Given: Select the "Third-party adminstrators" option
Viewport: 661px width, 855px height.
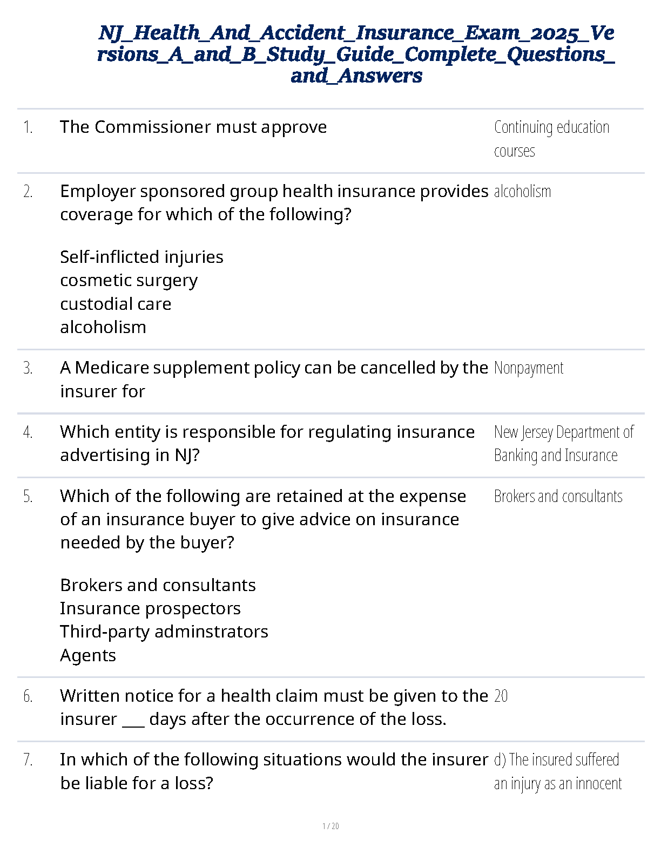Looking at the screenshot, I should point(164,632).
